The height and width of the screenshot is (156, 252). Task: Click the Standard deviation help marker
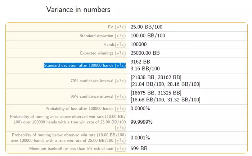pyautogui.click(x=120, y=36)
